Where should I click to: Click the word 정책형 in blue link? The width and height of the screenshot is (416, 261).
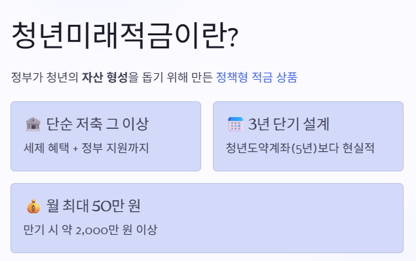(232, 77)
